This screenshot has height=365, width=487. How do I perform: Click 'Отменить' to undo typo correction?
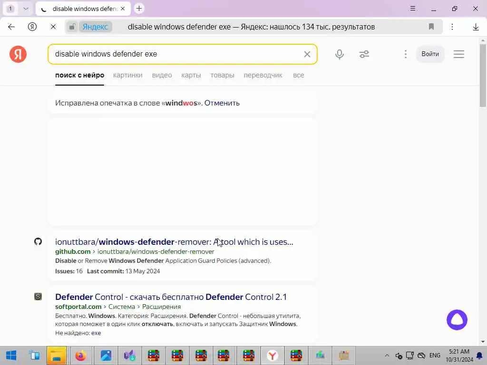pyautogui.click(x=222, y=103)
